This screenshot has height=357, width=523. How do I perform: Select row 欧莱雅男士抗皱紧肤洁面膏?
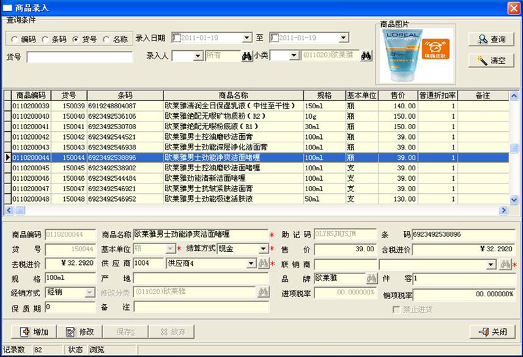pos(257,189)
